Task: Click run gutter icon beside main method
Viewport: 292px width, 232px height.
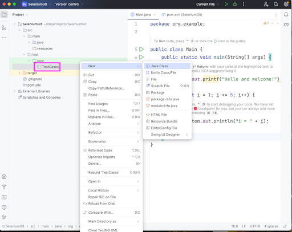Action: click(141, 57)
